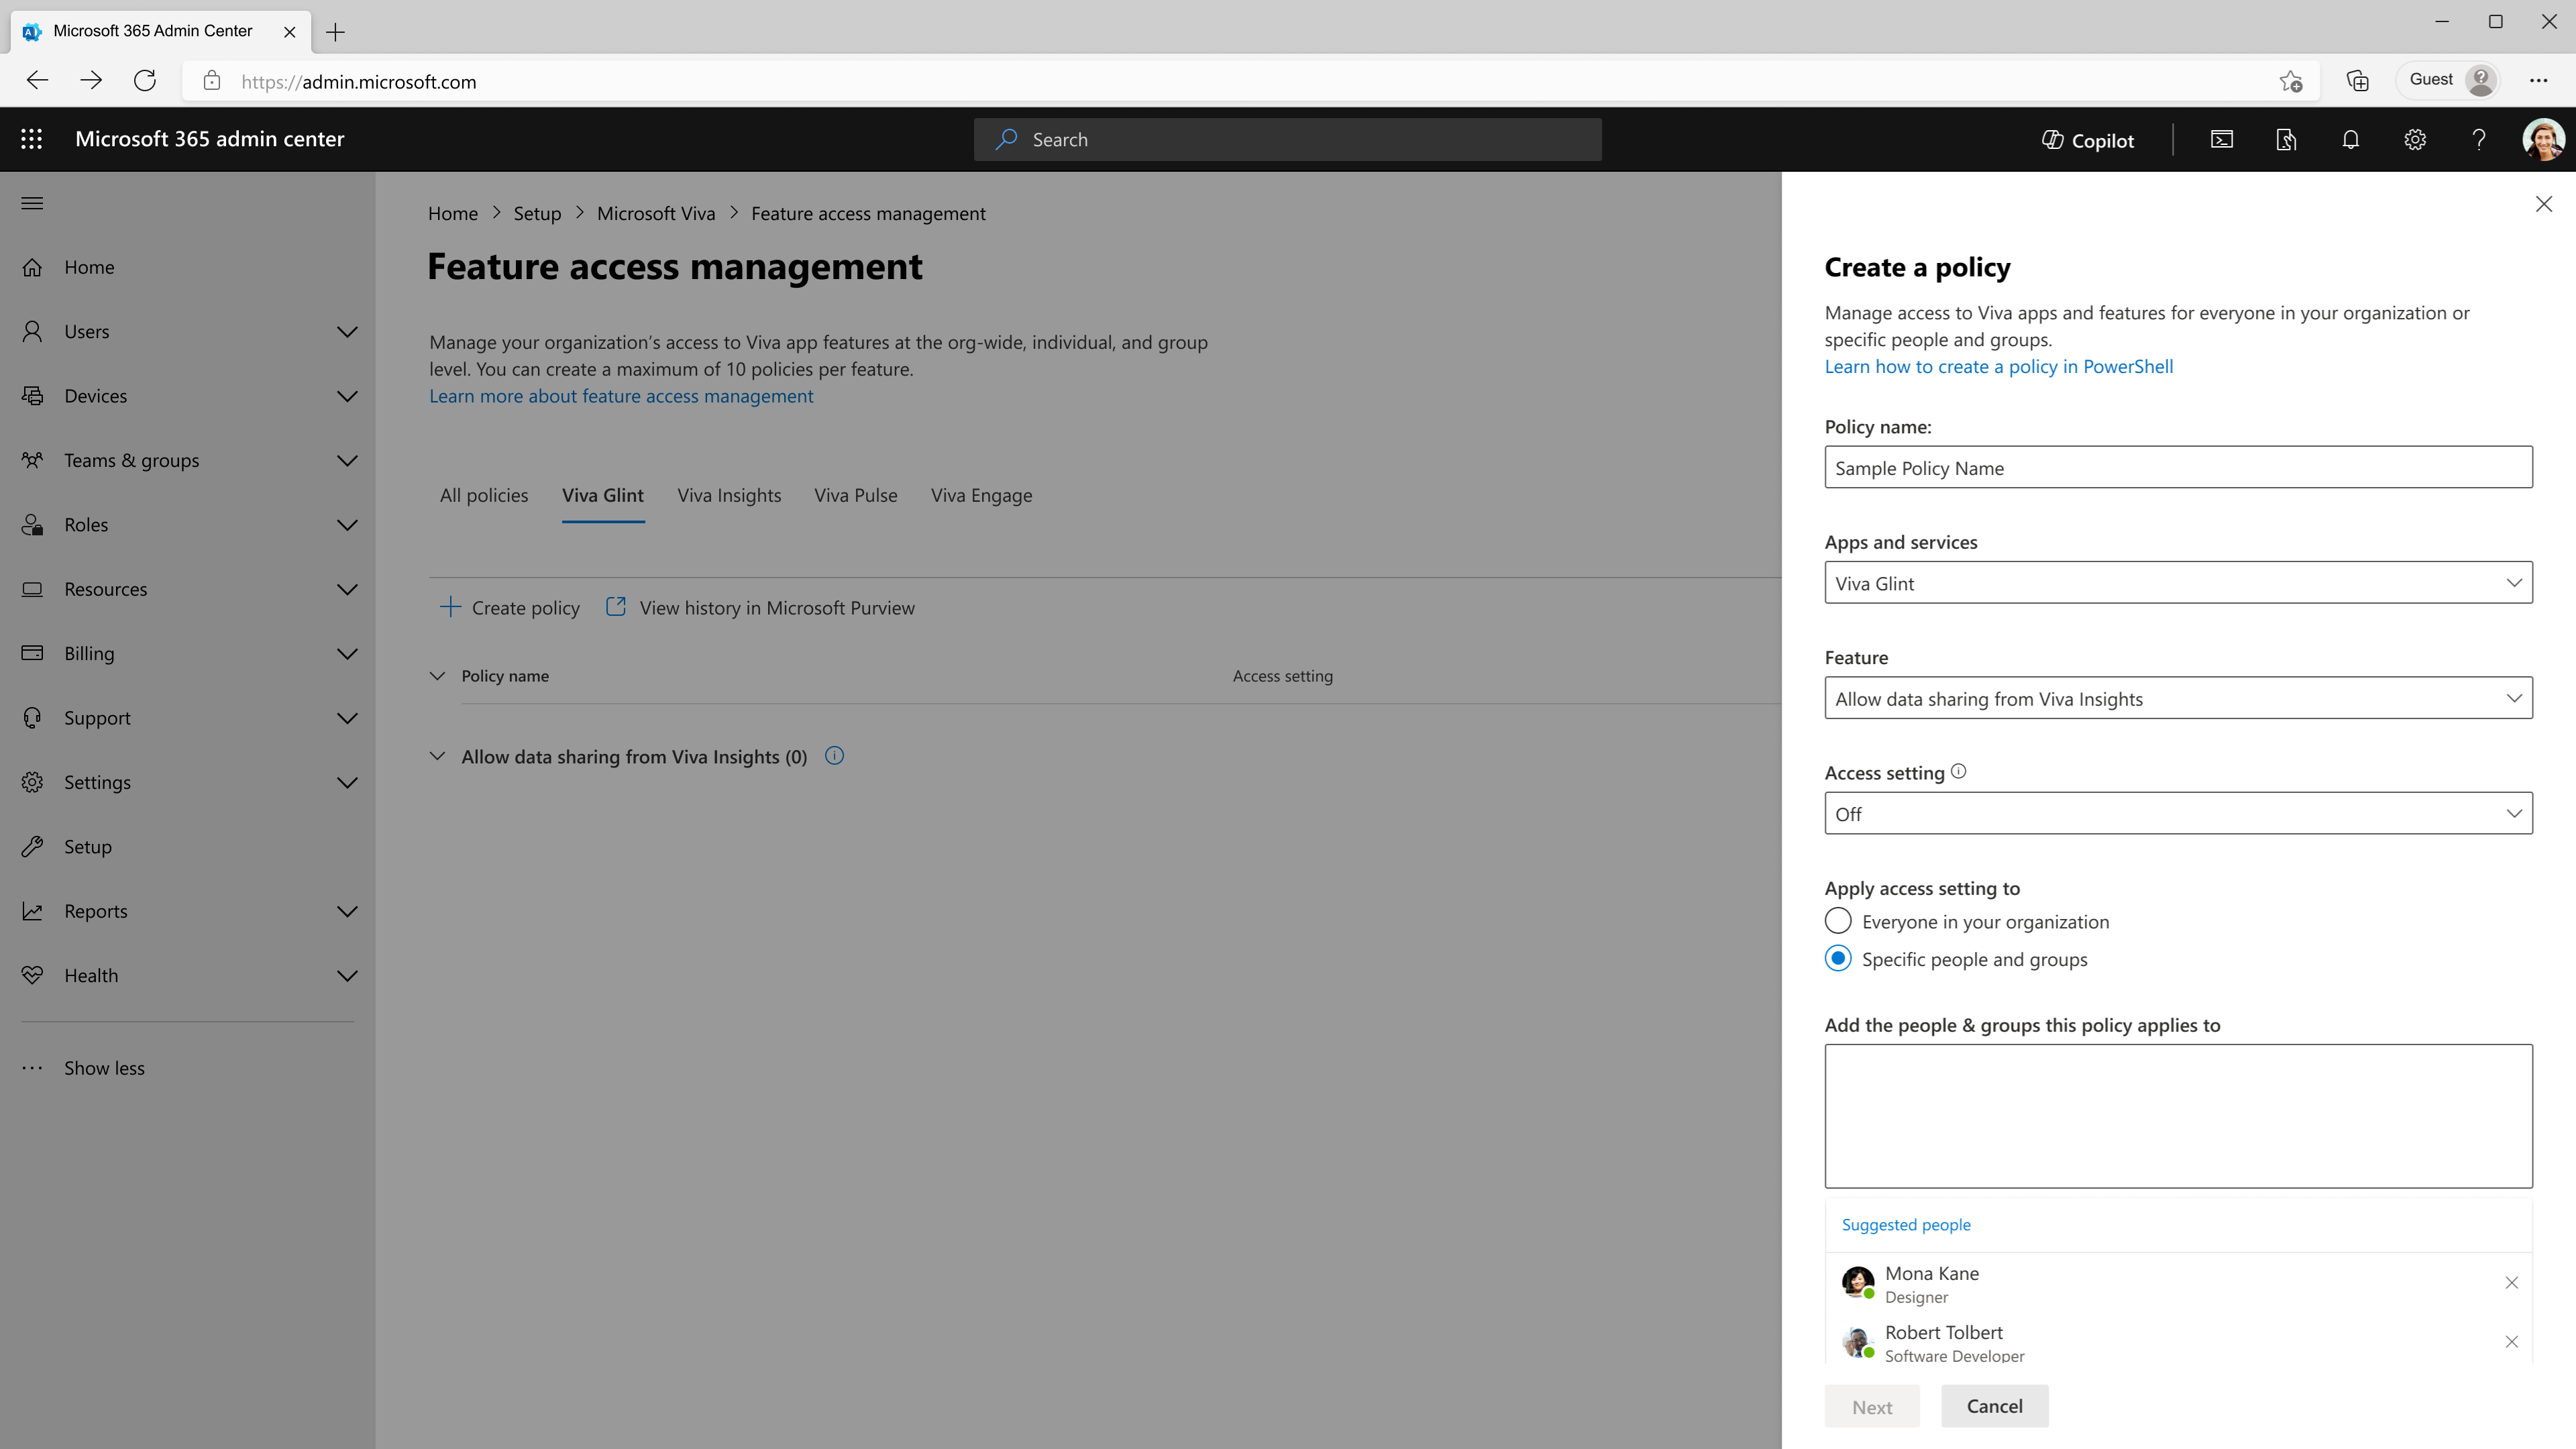The height and width of the screenshot is (1449, 2576).
Task: Collapse the navigation menu hamburger icon
Action: click(x=32, y=204)
